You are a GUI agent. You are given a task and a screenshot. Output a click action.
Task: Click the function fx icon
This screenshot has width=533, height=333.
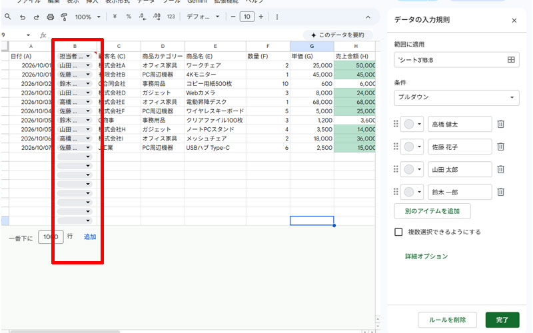pyautogui.click(x=43, y=35)
